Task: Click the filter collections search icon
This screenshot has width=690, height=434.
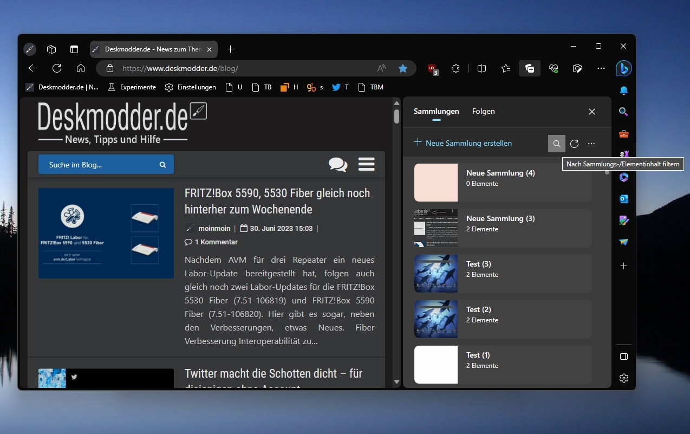Action: point(557,144)
